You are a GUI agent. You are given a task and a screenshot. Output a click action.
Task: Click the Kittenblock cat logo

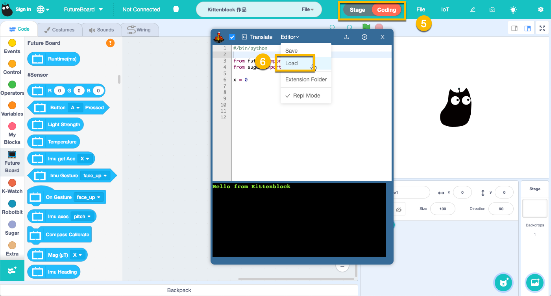[x=7, y=9]
